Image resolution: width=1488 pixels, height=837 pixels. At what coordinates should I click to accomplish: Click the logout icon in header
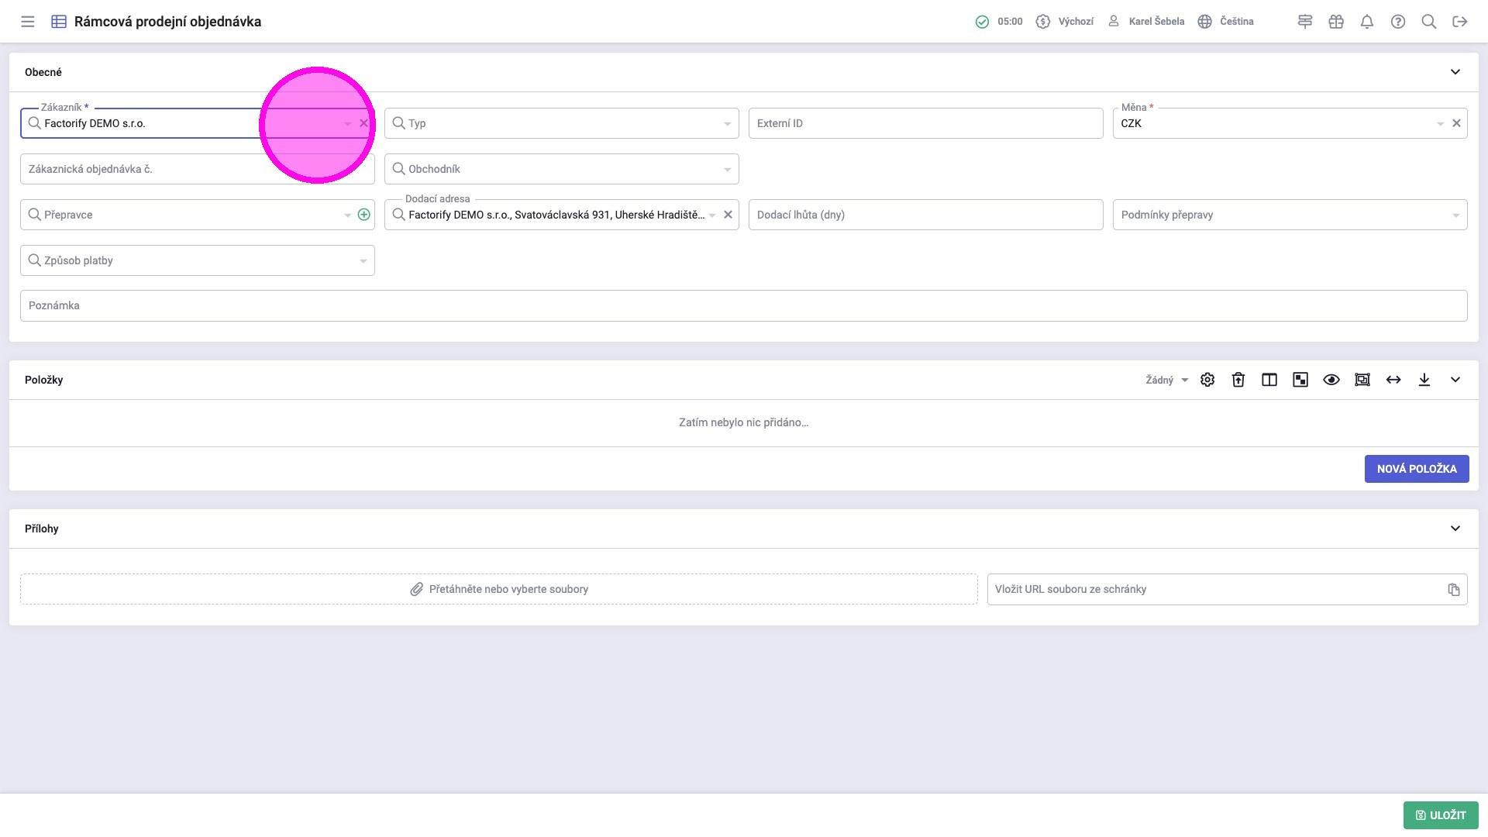[x=1460, y=22]
